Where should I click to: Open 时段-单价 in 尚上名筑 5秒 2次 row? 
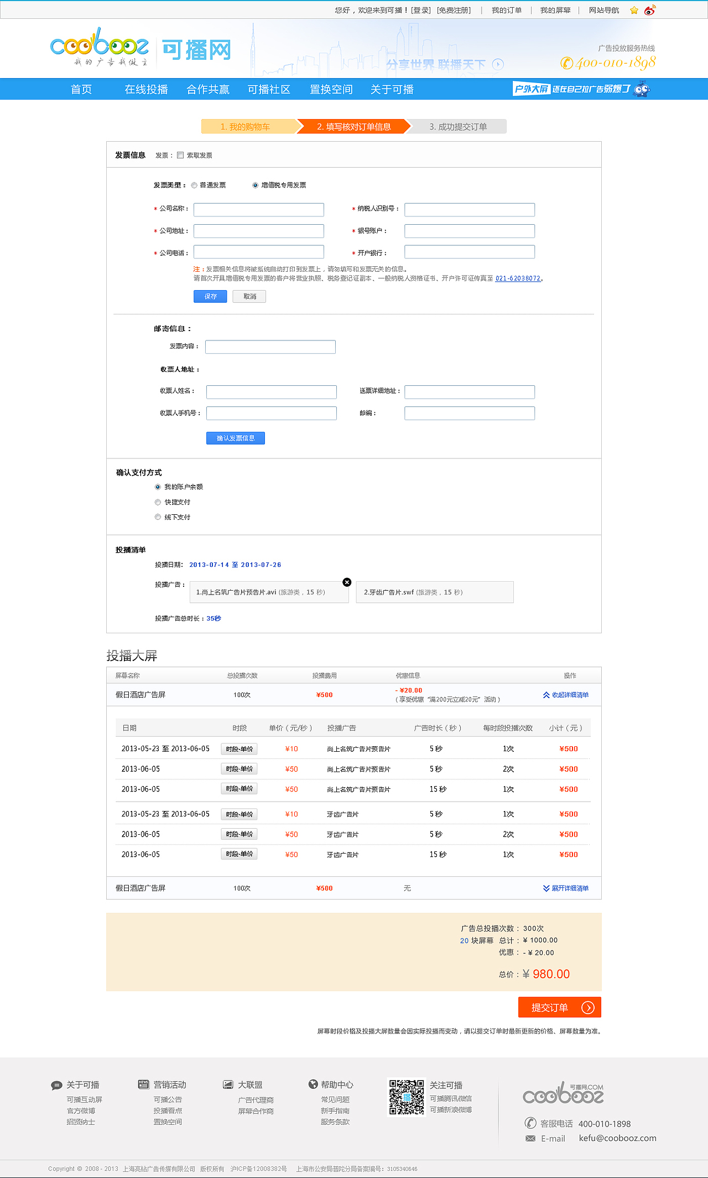click(239, 769)
